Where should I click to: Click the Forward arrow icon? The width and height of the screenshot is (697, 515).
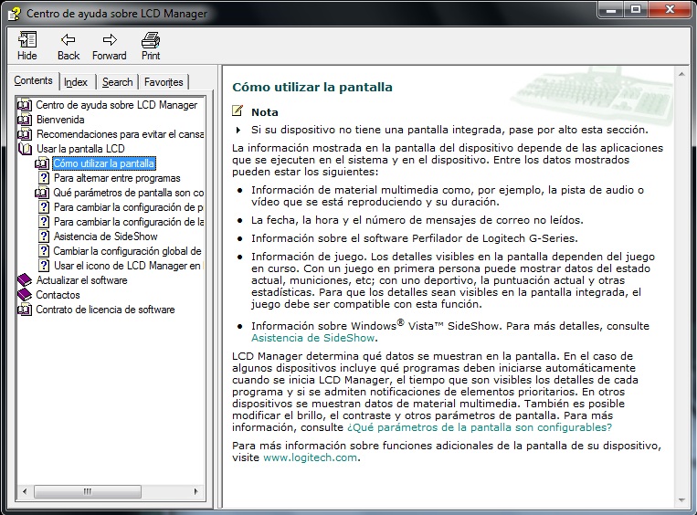pyautogui.click(x=110, y=40)
